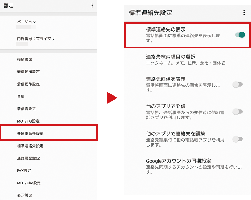The width and height of the screenshot is (251, 200).
Task: Enable 他のアプリで連絡先を編集 switch
Action: (238, 139)
